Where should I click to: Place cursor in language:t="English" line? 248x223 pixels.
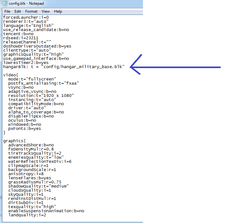point(28,25)
